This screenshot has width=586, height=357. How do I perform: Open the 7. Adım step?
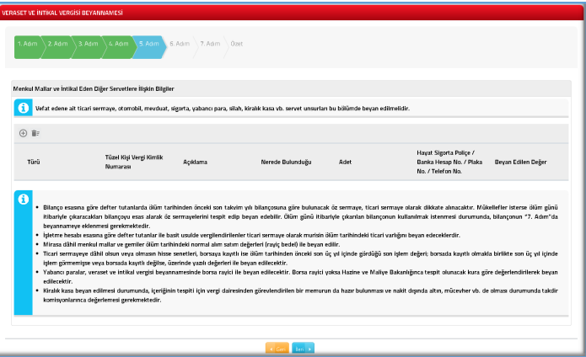210,43
